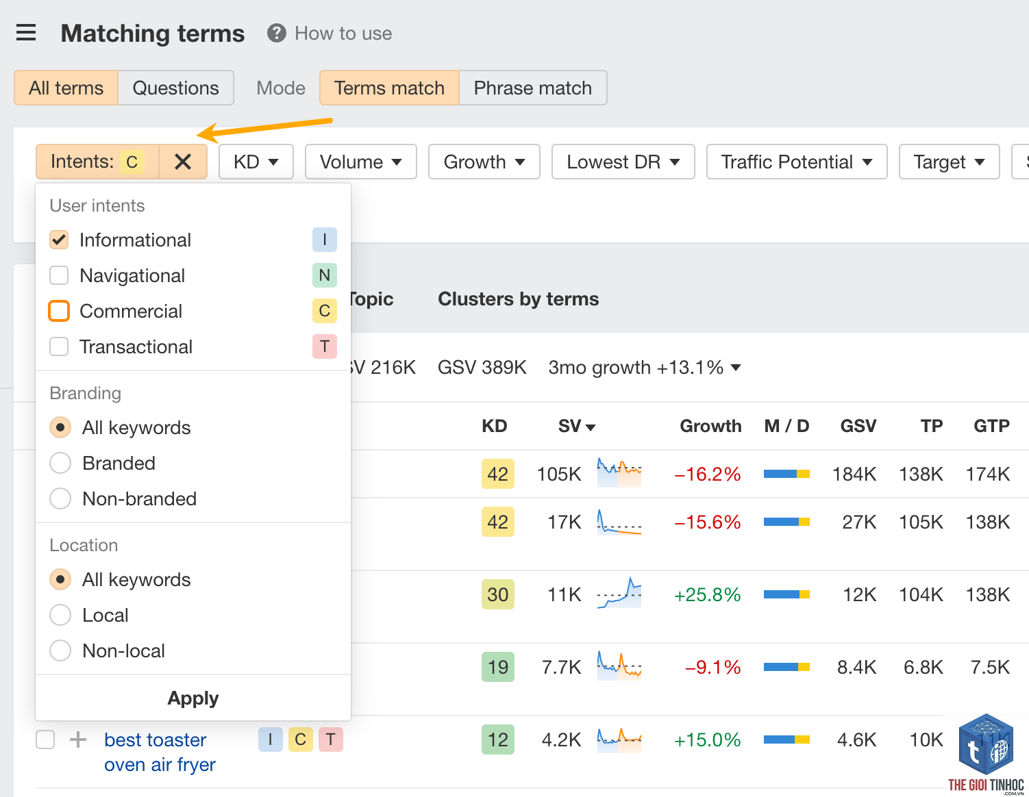
Task: Click the M / D column header
Action: [x=786, y=426]
